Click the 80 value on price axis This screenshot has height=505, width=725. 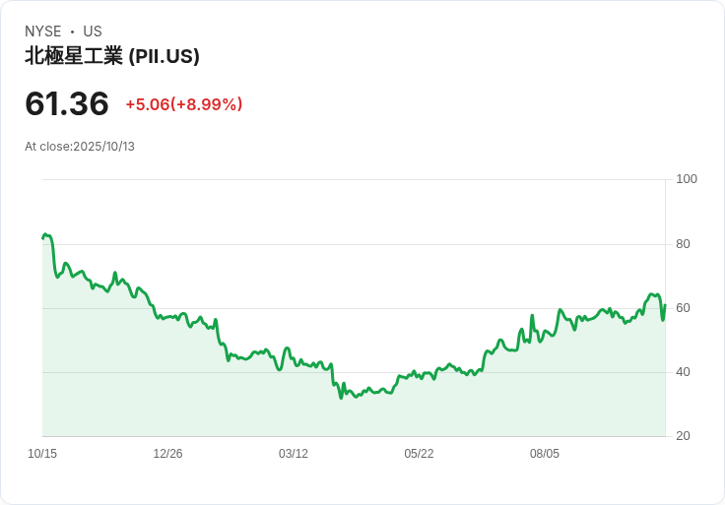point(683,244)
